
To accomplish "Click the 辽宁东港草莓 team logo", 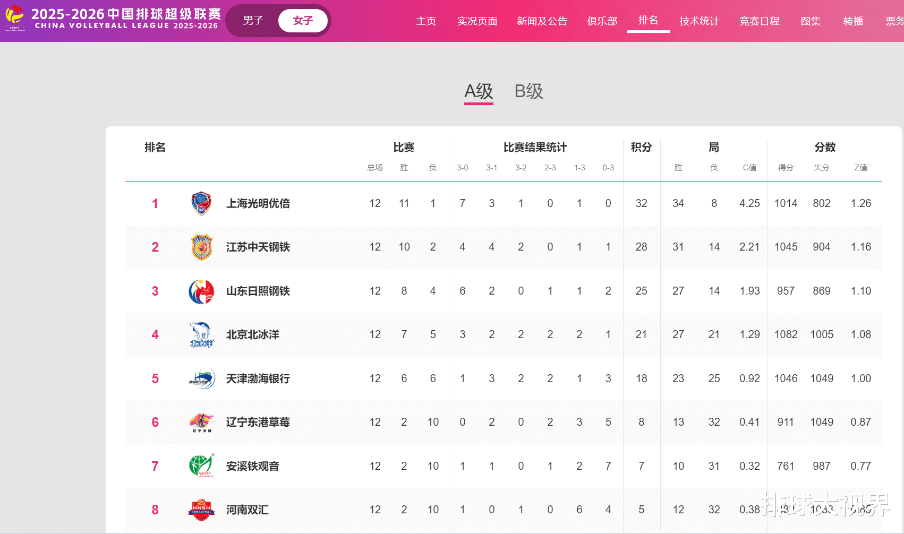I will point(201,423).
